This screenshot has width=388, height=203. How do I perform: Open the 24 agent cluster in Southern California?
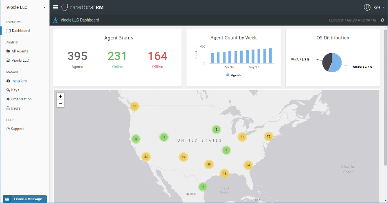point(146,157)
